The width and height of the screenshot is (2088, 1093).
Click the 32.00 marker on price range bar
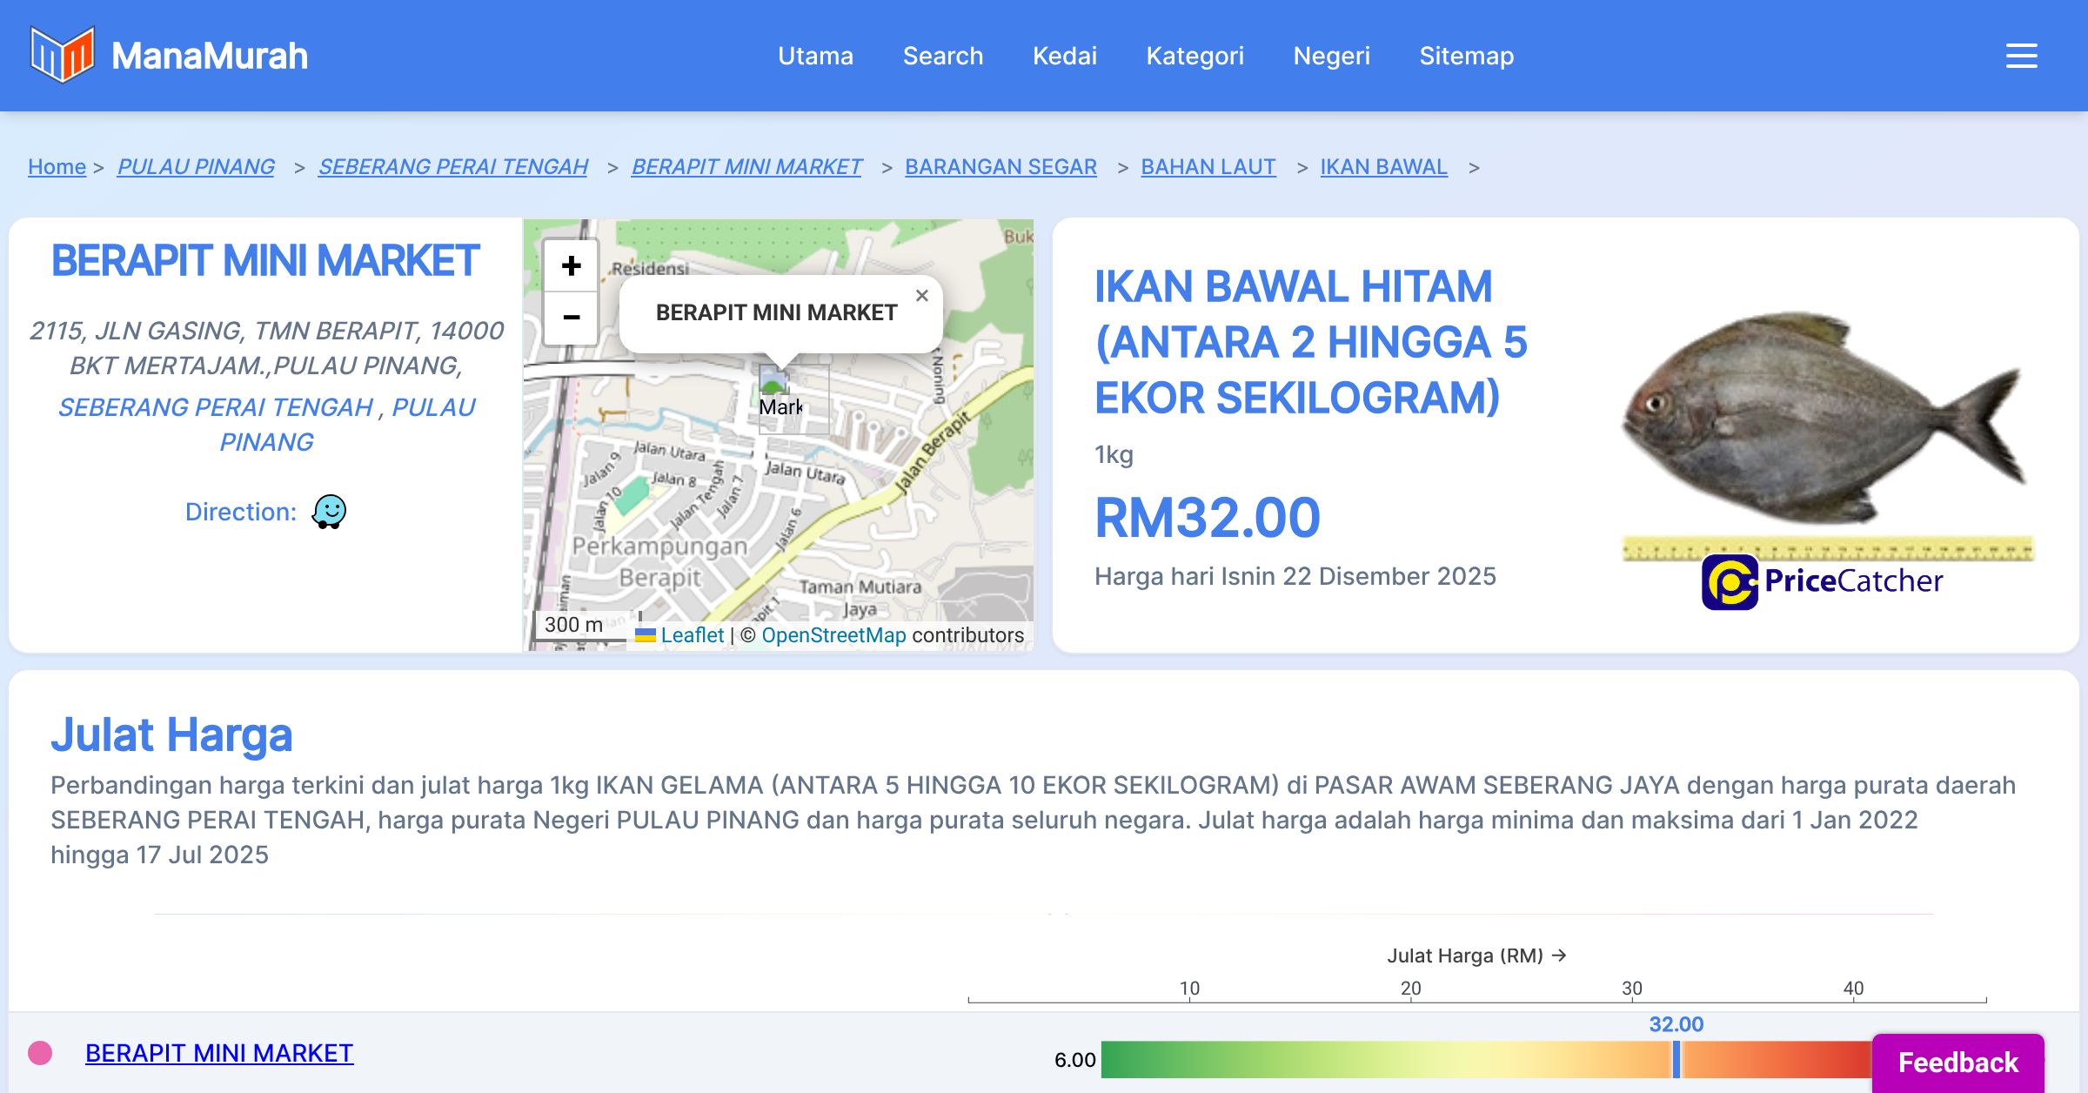(x=1676, y=1059)
